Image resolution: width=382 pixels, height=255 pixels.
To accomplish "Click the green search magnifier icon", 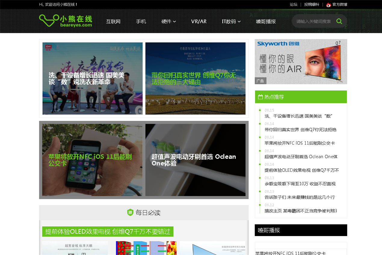I will [x=339, y=21].
